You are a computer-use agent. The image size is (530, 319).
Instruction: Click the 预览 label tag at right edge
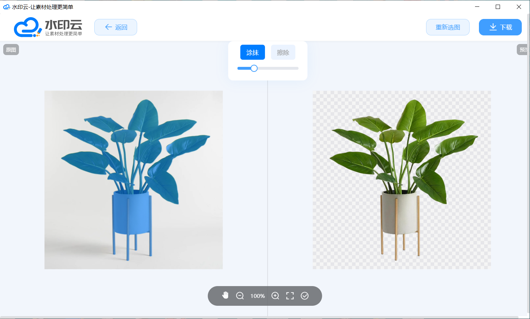tap(523, 50)
